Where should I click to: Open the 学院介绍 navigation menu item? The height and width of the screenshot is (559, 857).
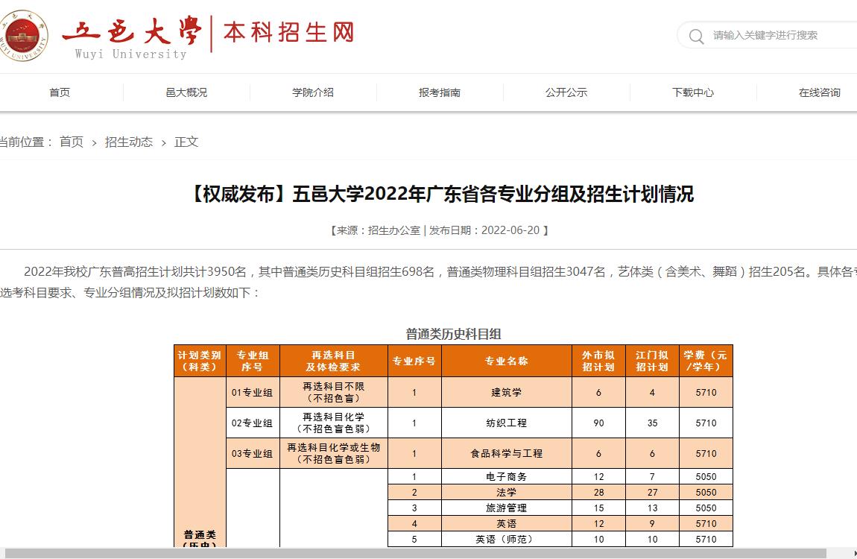pyautogui.click(x=313, y=92)
